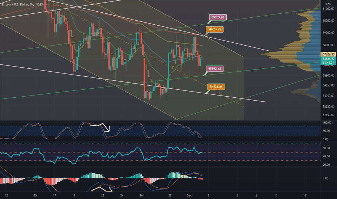
Task: Click the RSI 60.00 scale value
Action: pyautogui.click(x=326, y=148)
